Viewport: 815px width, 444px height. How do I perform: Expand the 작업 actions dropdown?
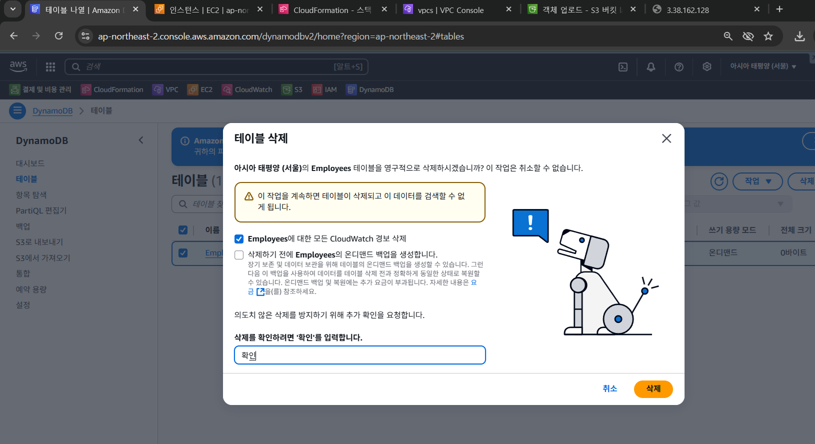coord(757,181)
